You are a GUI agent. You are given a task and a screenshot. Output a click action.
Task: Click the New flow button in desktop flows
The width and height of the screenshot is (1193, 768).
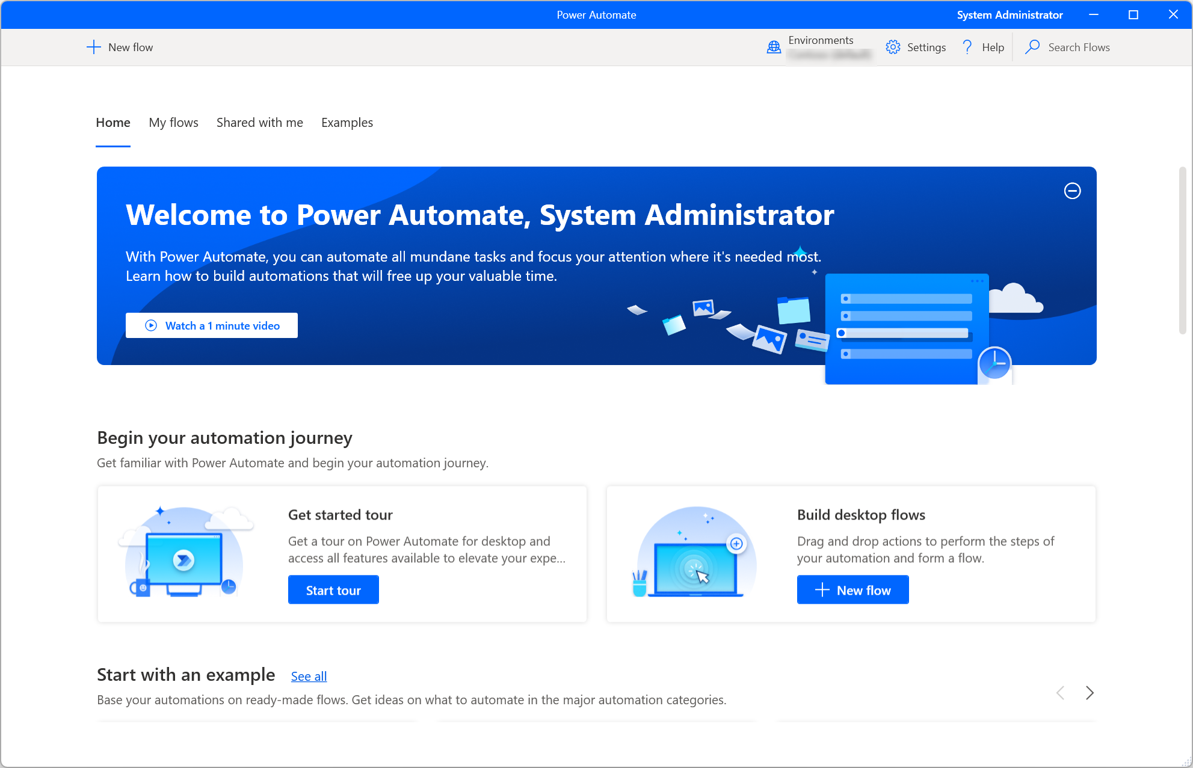852,590
